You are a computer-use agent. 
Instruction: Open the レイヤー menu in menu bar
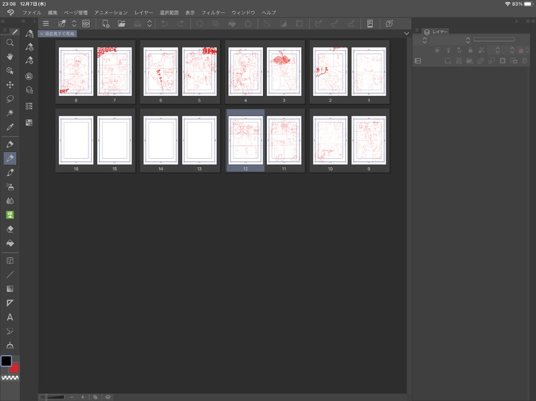coord(144,13)
